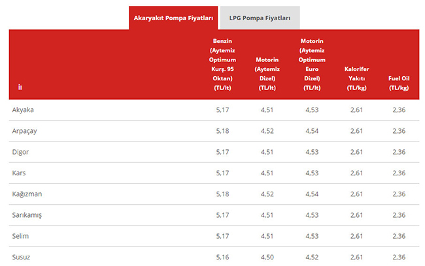Click the İl column header
425x266 pixels.
coord(20,87)
